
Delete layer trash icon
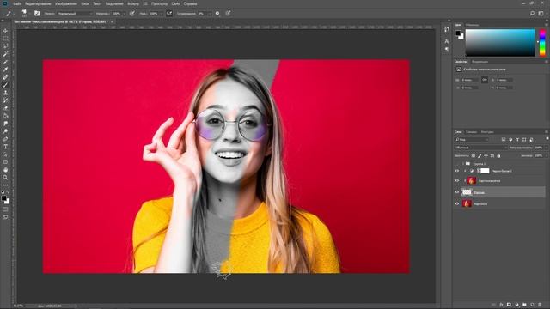(540, 305)
